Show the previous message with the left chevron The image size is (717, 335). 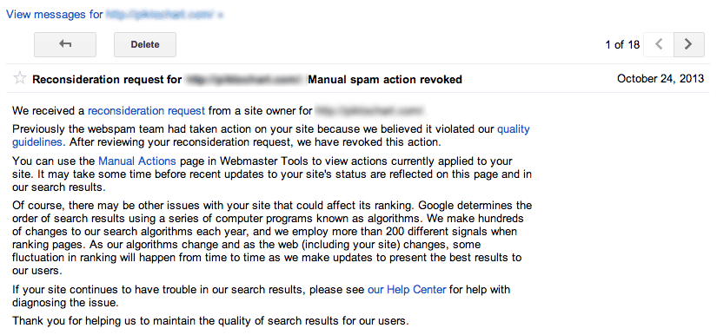[x=659, y=45]
